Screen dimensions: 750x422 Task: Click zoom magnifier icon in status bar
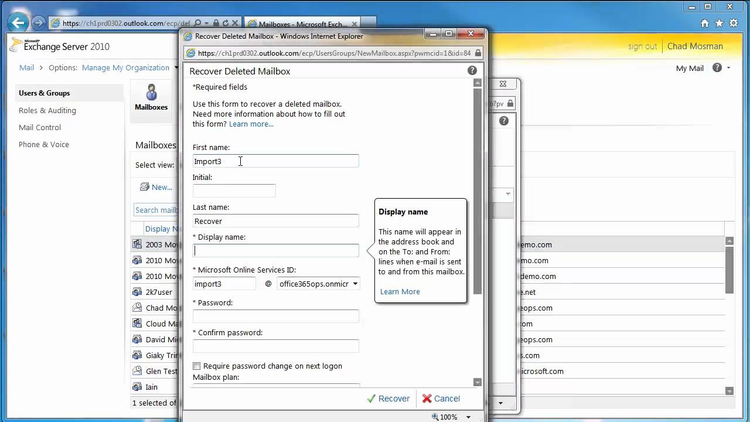[x=435, y=417]
